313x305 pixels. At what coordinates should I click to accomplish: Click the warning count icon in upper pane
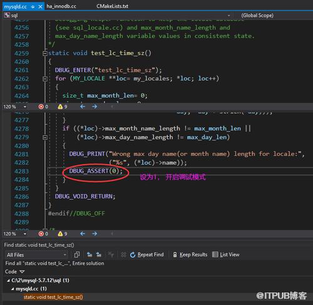pyautogui.click(x=60, y=106)
